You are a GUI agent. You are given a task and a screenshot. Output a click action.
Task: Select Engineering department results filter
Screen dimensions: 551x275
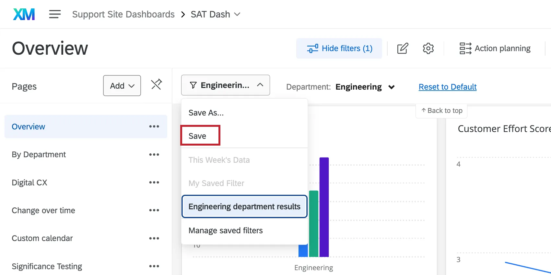(x=244, y=207)
